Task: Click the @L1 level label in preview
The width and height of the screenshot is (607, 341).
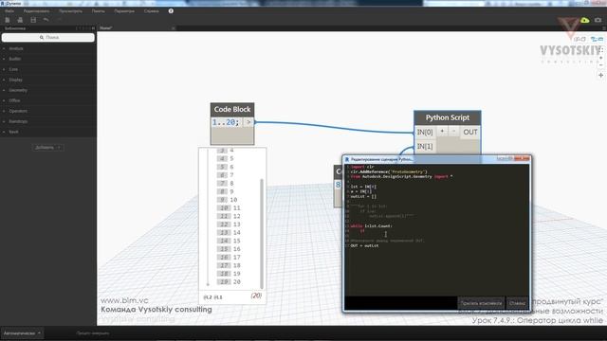Action: pyautogui.click(x=218, y=296)
